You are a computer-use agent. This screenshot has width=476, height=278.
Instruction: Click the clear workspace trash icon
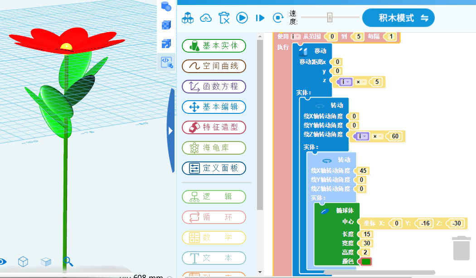[224, 18]
